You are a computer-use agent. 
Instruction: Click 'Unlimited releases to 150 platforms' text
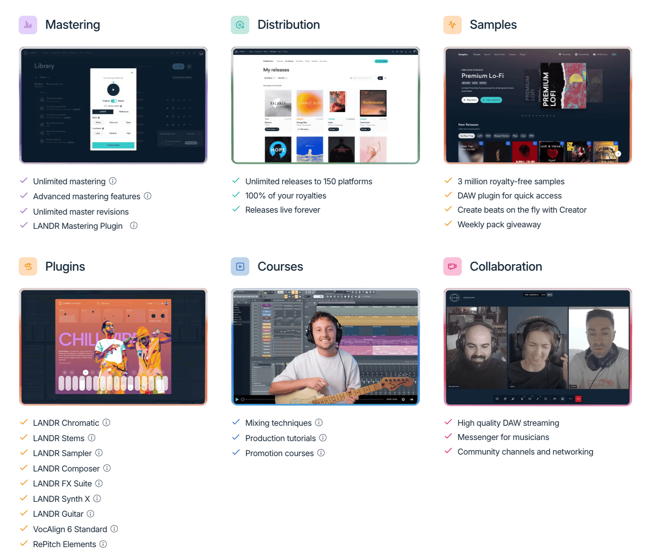309,181
